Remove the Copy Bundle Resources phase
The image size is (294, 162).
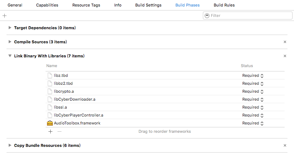pos(285,145)
